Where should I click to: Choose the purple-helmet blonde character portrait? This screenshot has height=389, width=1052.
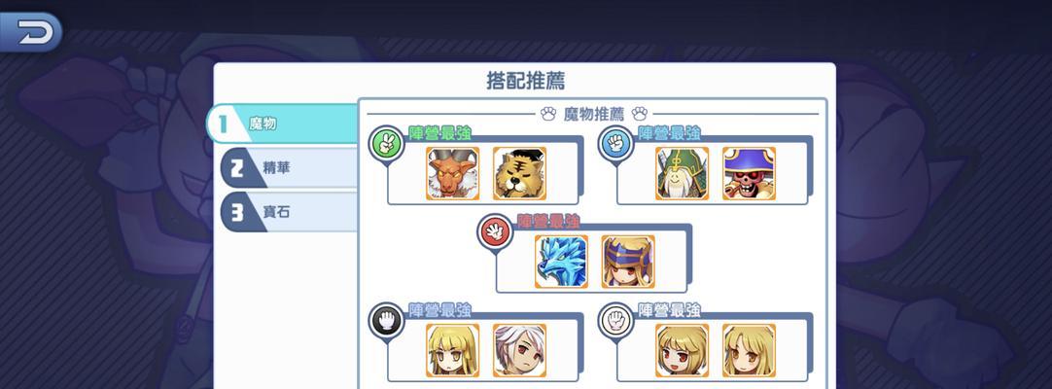628,262
